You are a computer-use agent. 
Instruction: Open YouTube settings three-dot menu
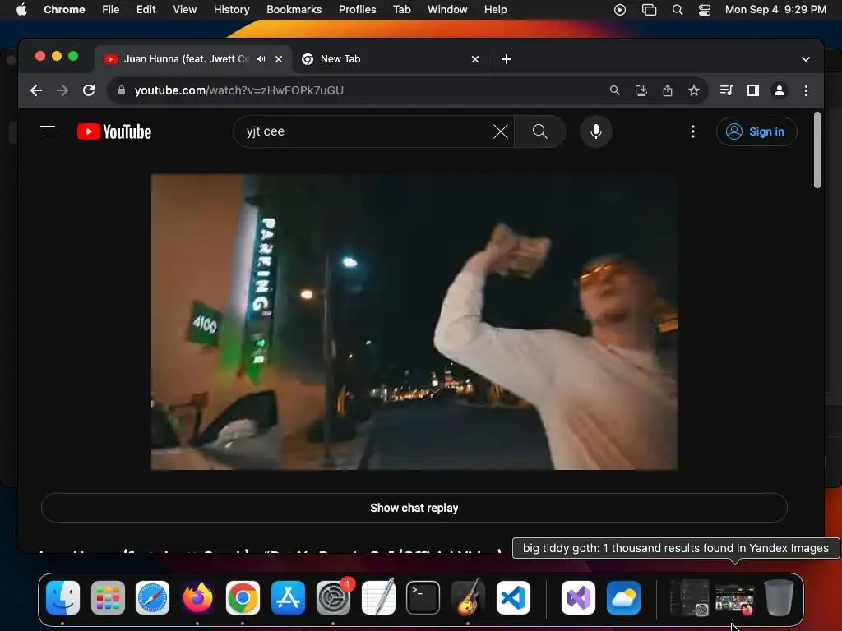coord(692,131)
